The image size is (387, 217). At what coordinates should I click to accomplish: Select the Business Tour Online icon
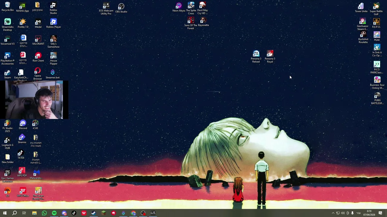tap(377, 83)
